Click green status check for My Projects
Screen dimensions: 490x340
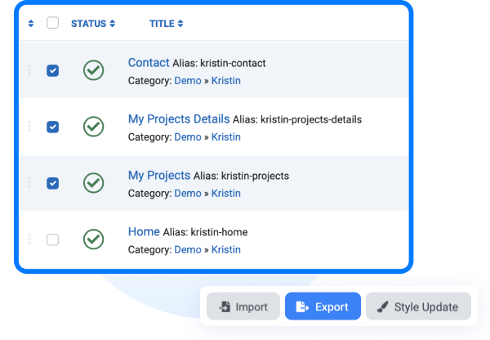93,182
